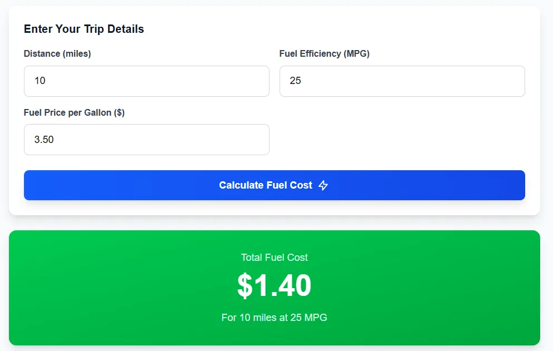Click the Enter Your Trip Details heading
Screen dimensions: 553x351
tap(83, 29)
